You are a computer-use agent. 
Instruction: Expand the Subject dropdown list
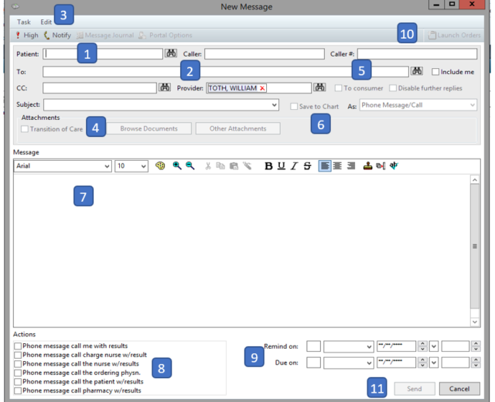point(275,104)
